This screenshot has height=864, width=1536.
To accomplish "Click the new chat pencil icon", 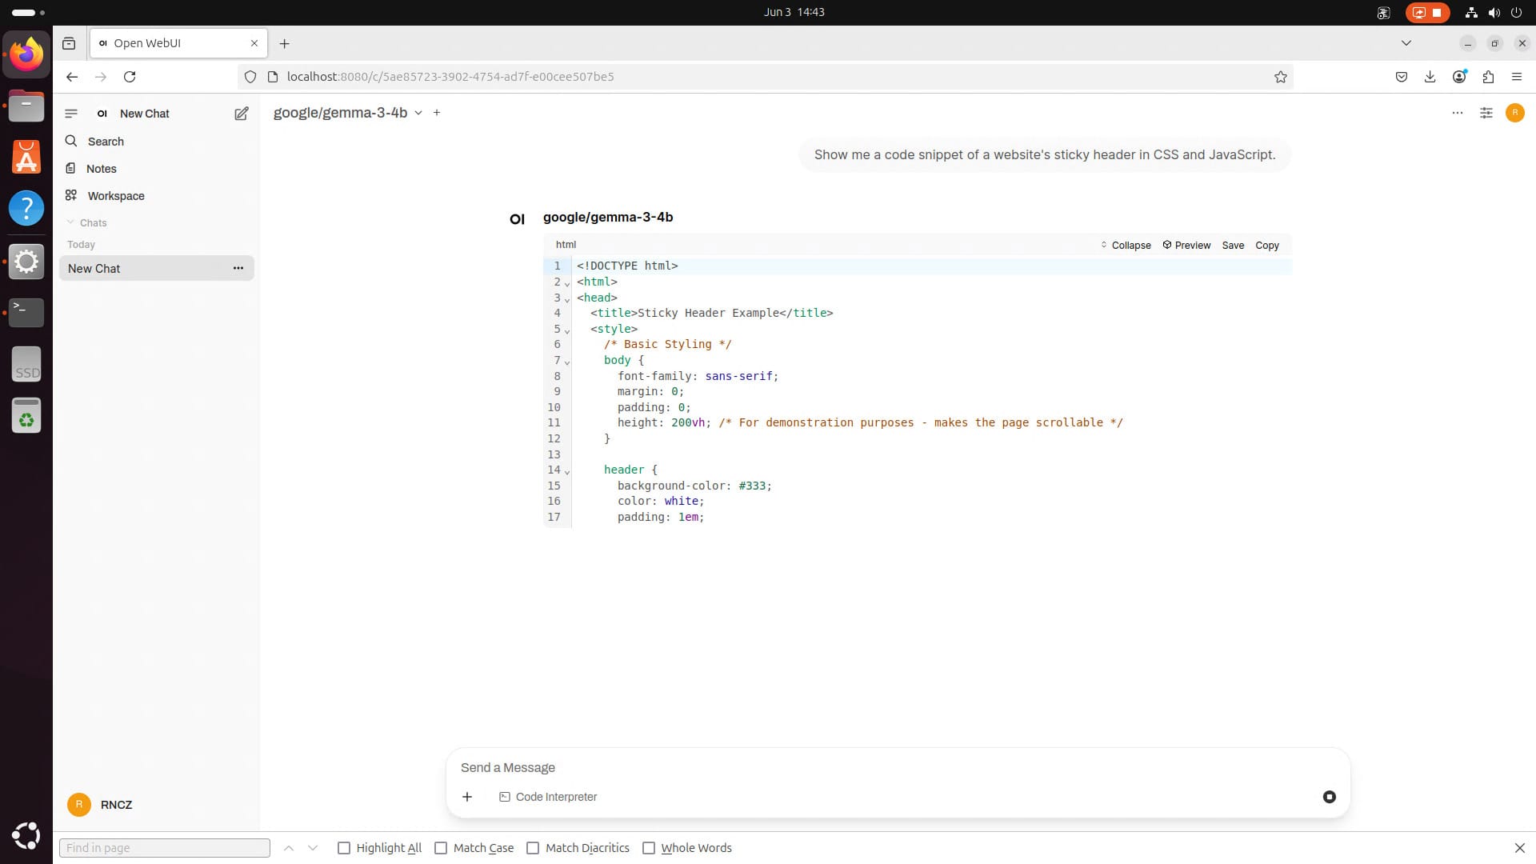I will point(241,114).
